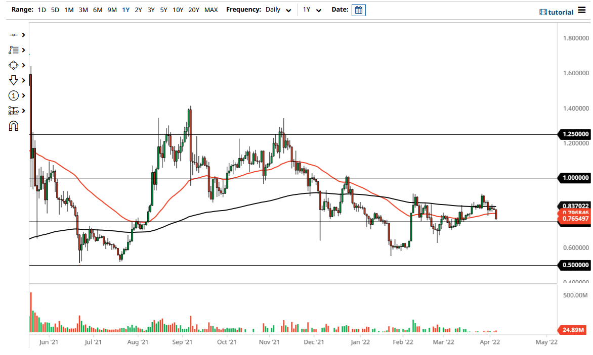Select the shape drawing tool
Screen dimensions: 593x355
pos(14,65)
